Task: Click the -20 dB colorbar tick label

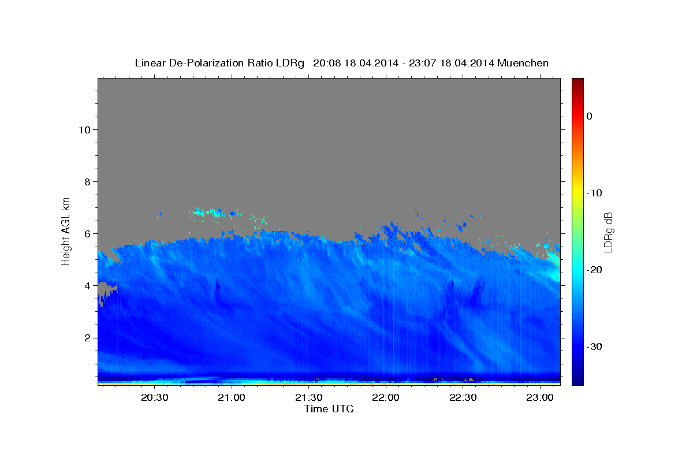Action: [594, 270]
